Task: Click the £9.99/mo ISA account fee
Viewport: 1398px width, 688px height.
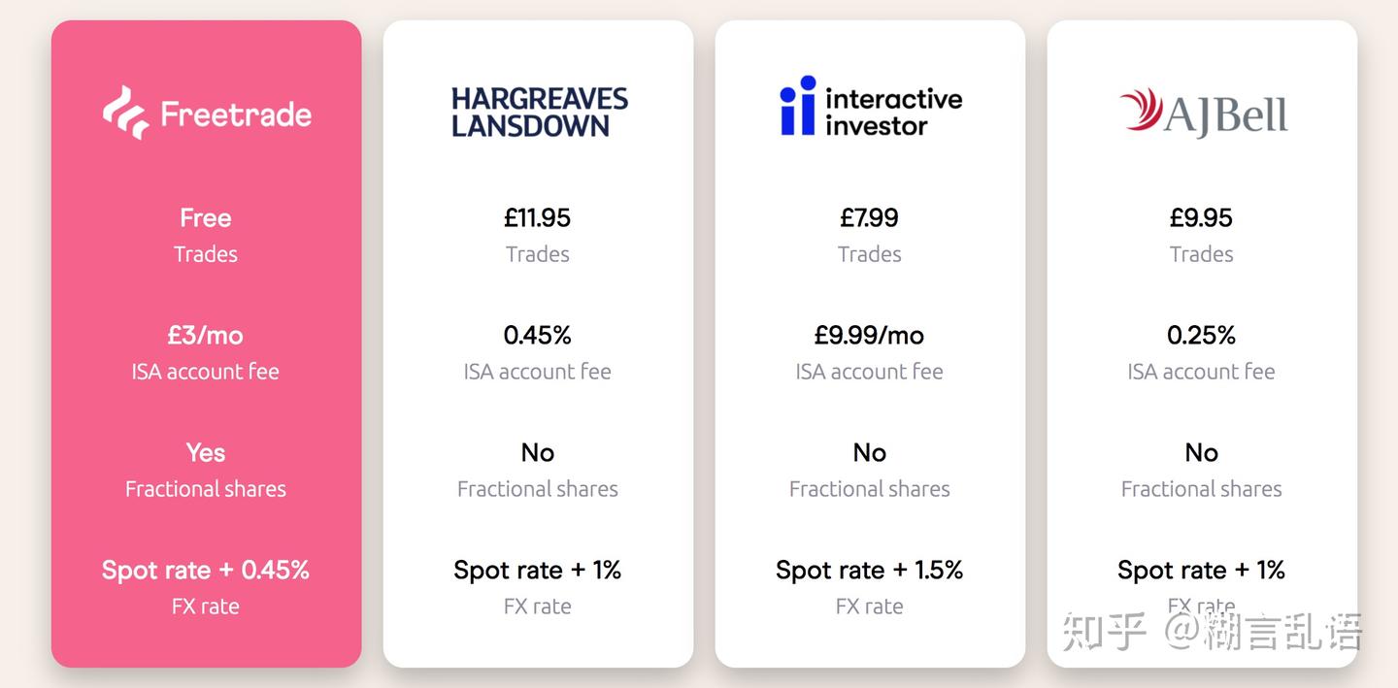Action: pos(869,336)
